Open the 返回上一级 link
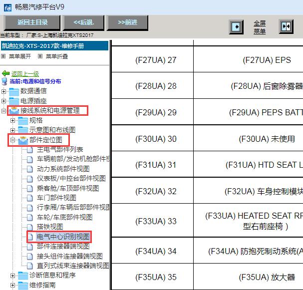 point(25,73)
